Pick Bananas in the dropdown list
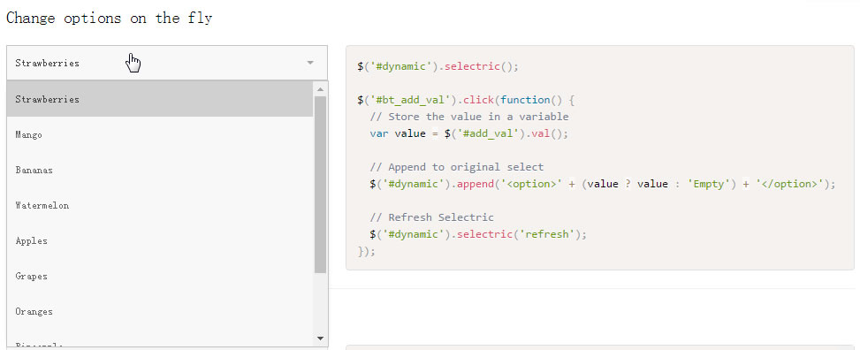 coord(160,170)
